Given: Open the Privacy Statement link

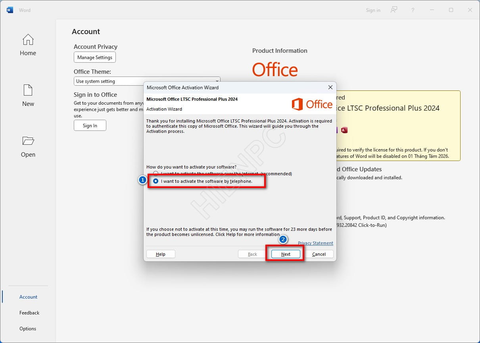Looking at the screenshot, I should coord(315,243).
